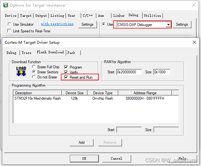Choose Do not Erase option
Image resolution: width=201 pixels, height=166 pixels.
34,77
